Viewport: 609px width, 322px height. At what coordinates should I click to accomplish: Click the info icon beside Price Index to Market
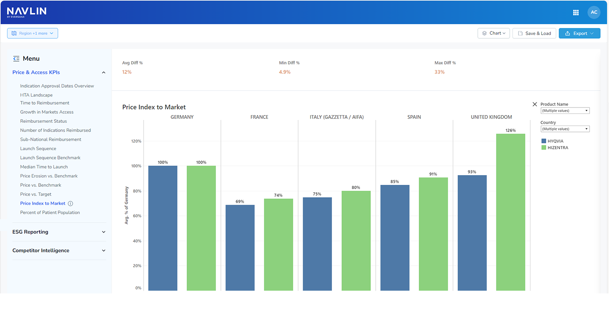coord(70,204)
